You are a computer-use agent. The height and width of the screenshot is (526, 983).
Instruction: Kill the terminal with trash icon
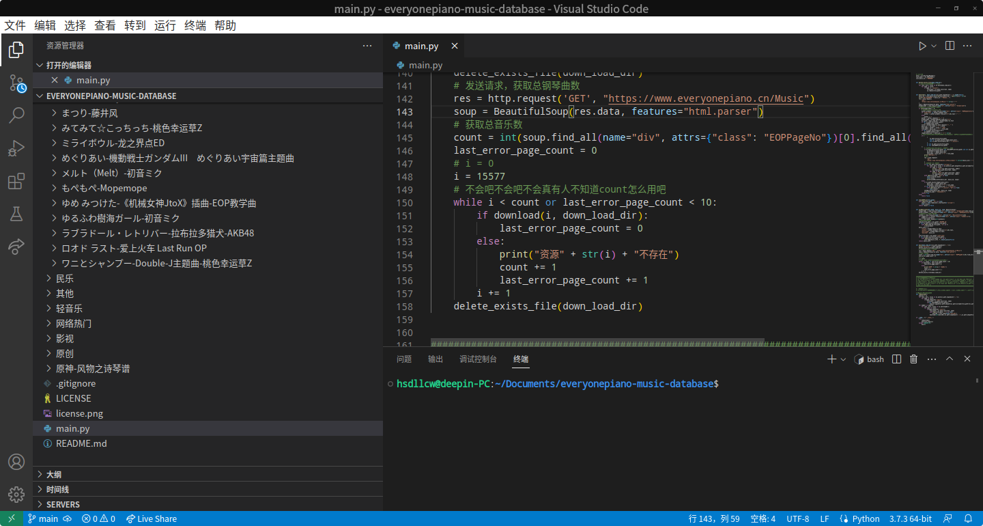tap(913, 359)
